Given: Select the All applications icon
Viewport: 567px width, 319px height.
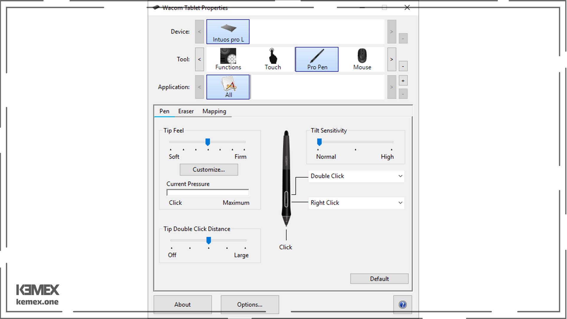Looking at the screenshot, I should tap(228, 87).
